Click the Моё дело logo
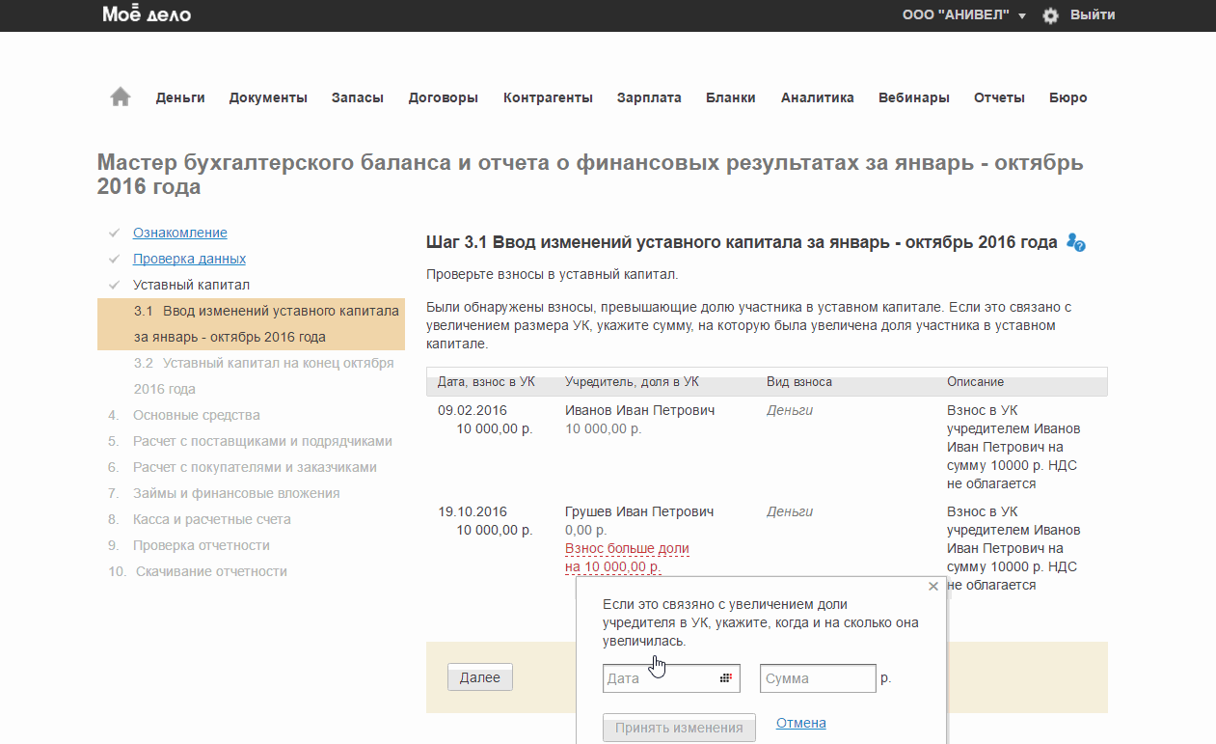The image size is (1216, 744). (147, 14)
